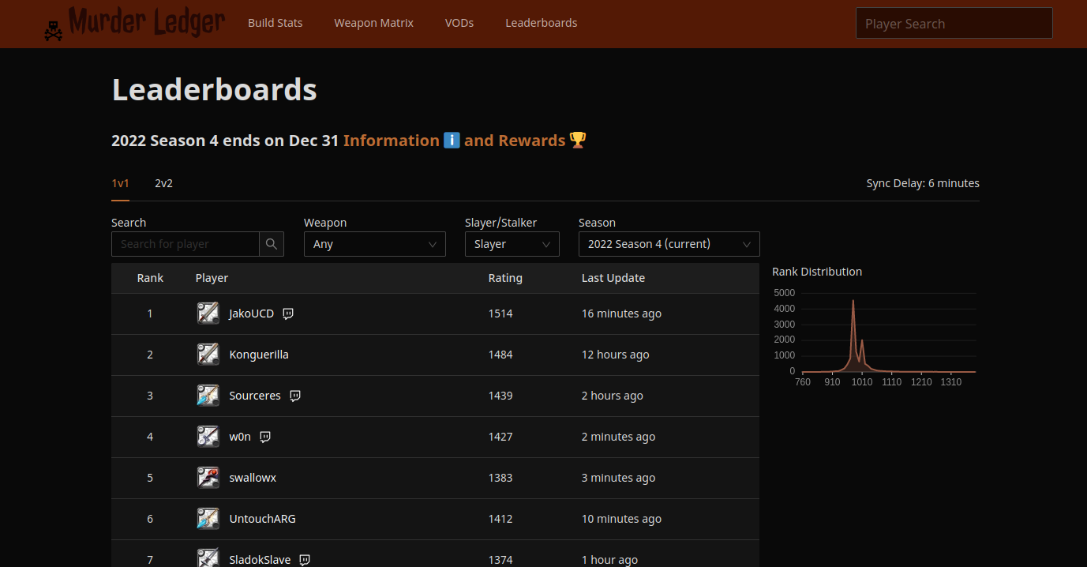
Task: Open the Season selection dropdown
Action: click(x=669, y=244)
